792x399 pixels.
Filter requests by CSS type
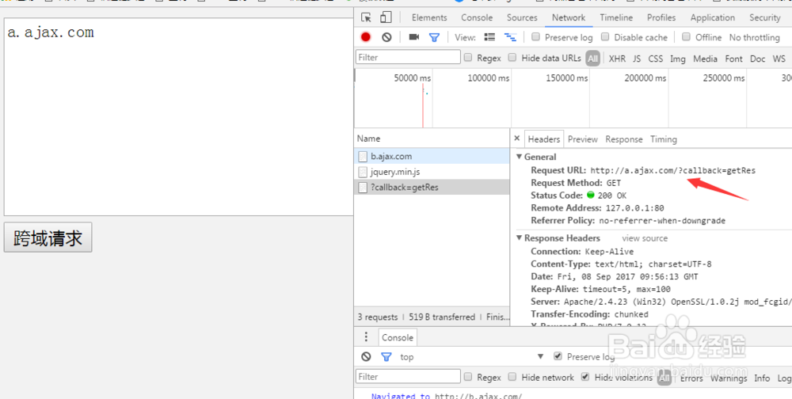(x=656, y=59)
